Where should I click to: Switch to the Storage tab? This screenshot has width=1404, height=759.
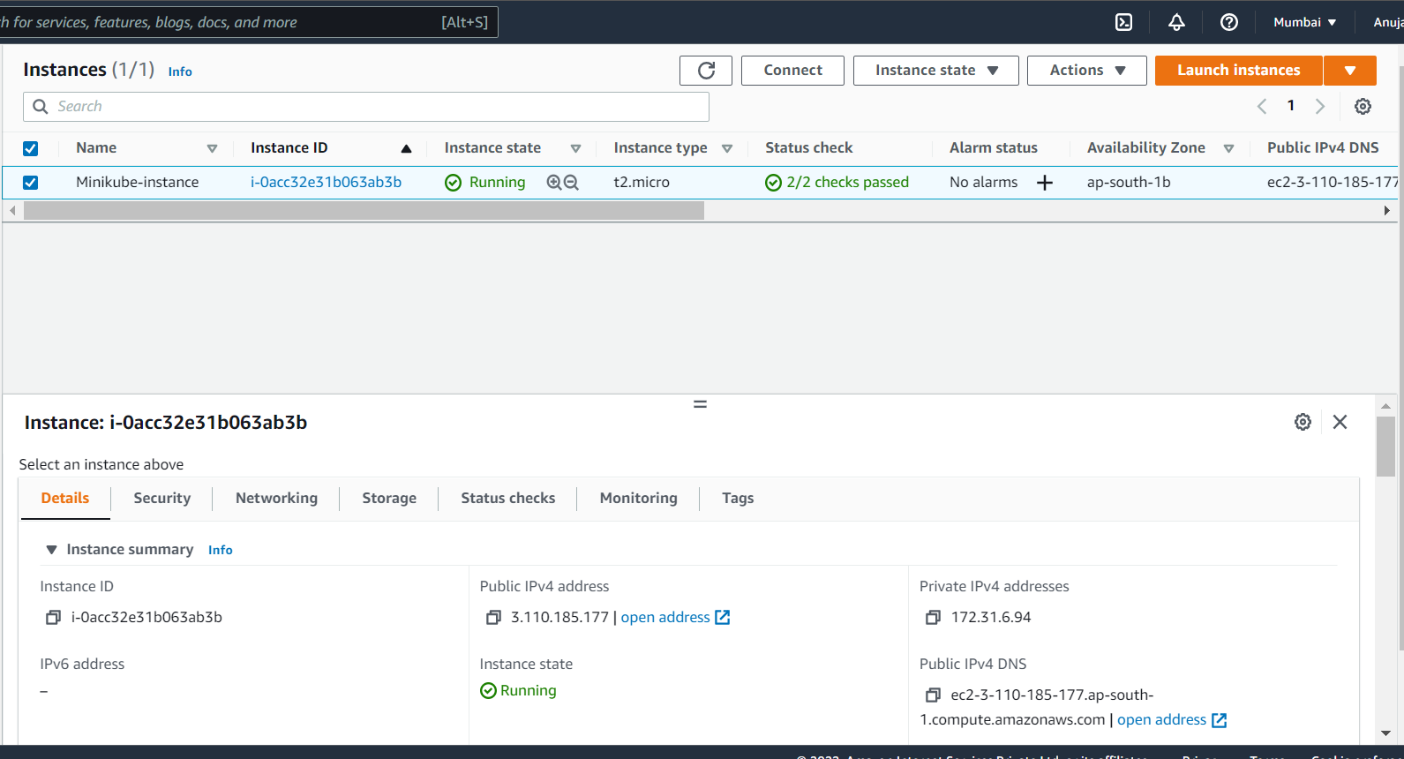pos(389,499)
